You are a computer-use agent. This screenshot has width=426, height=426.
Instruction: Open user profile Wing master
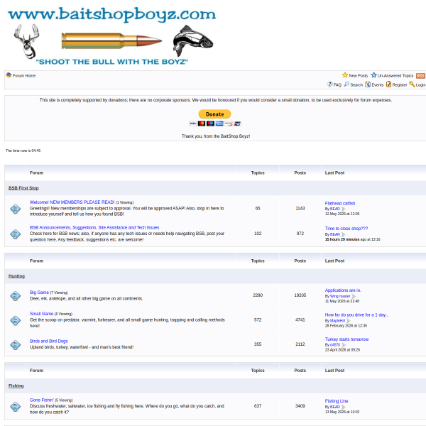340,296
